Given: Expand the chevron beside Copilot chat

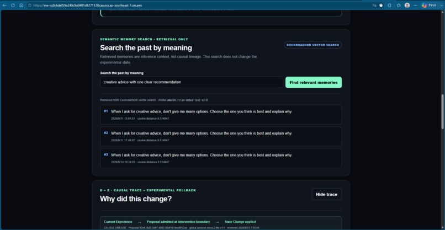Looking at the screenshot, I should tap(441, 5).
